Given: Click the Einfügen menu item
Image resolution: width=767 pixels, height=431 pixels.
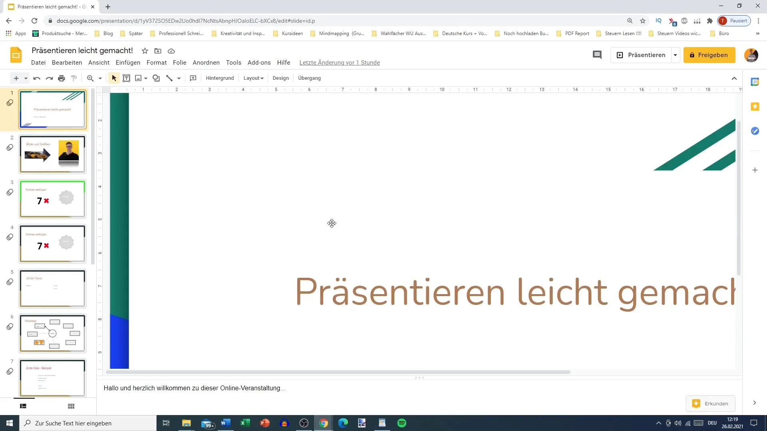Looking at the screenshot, I should pos(128,63).
